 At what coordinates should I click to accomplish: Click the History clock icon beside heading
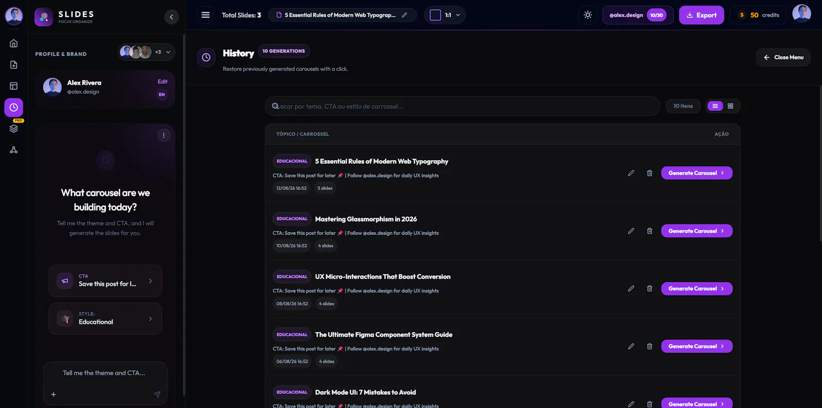206,57
